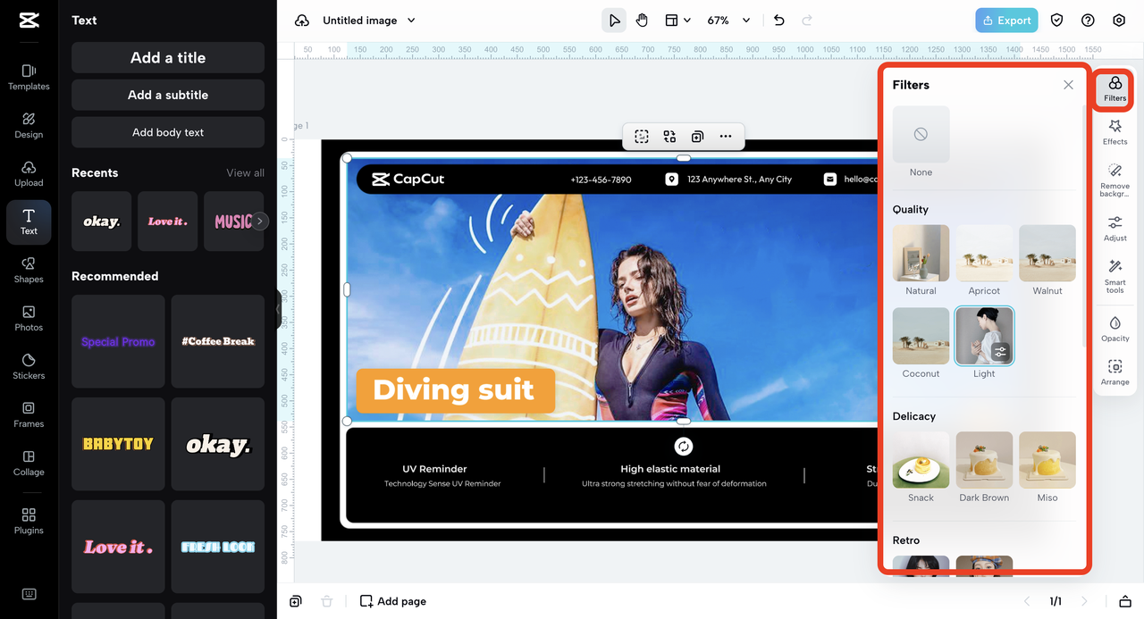This screenshot has width=1144, height=619.
Task: Open the Upload sidebar panel
Action: click(x=29, y=173)
